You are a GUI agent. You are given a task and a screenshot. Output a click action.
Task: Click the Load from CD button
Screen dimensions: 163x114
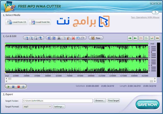[x=16, y=22]
